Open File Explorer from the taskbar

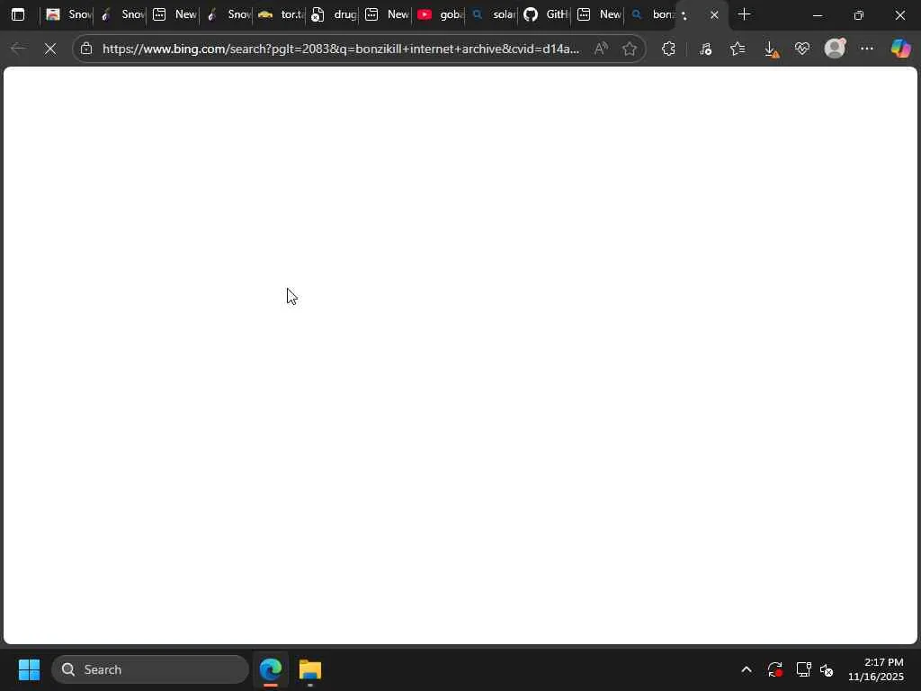[310, 669]
